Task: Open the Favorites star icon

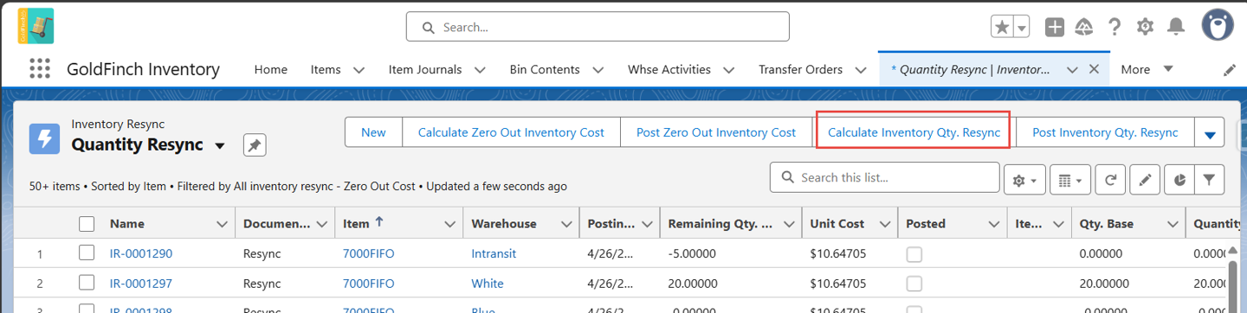Action: 1002,27
